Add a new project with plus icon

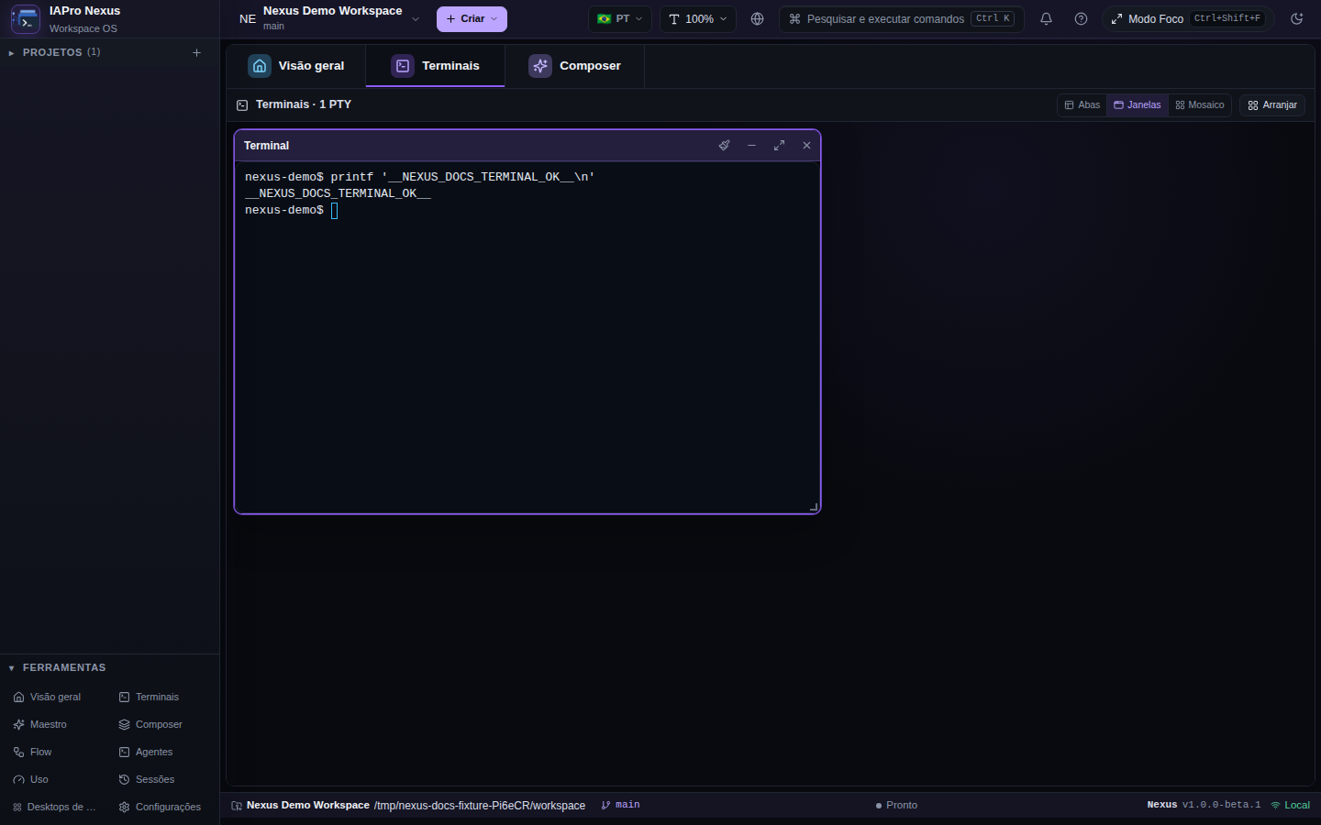[x=196, y=53]
